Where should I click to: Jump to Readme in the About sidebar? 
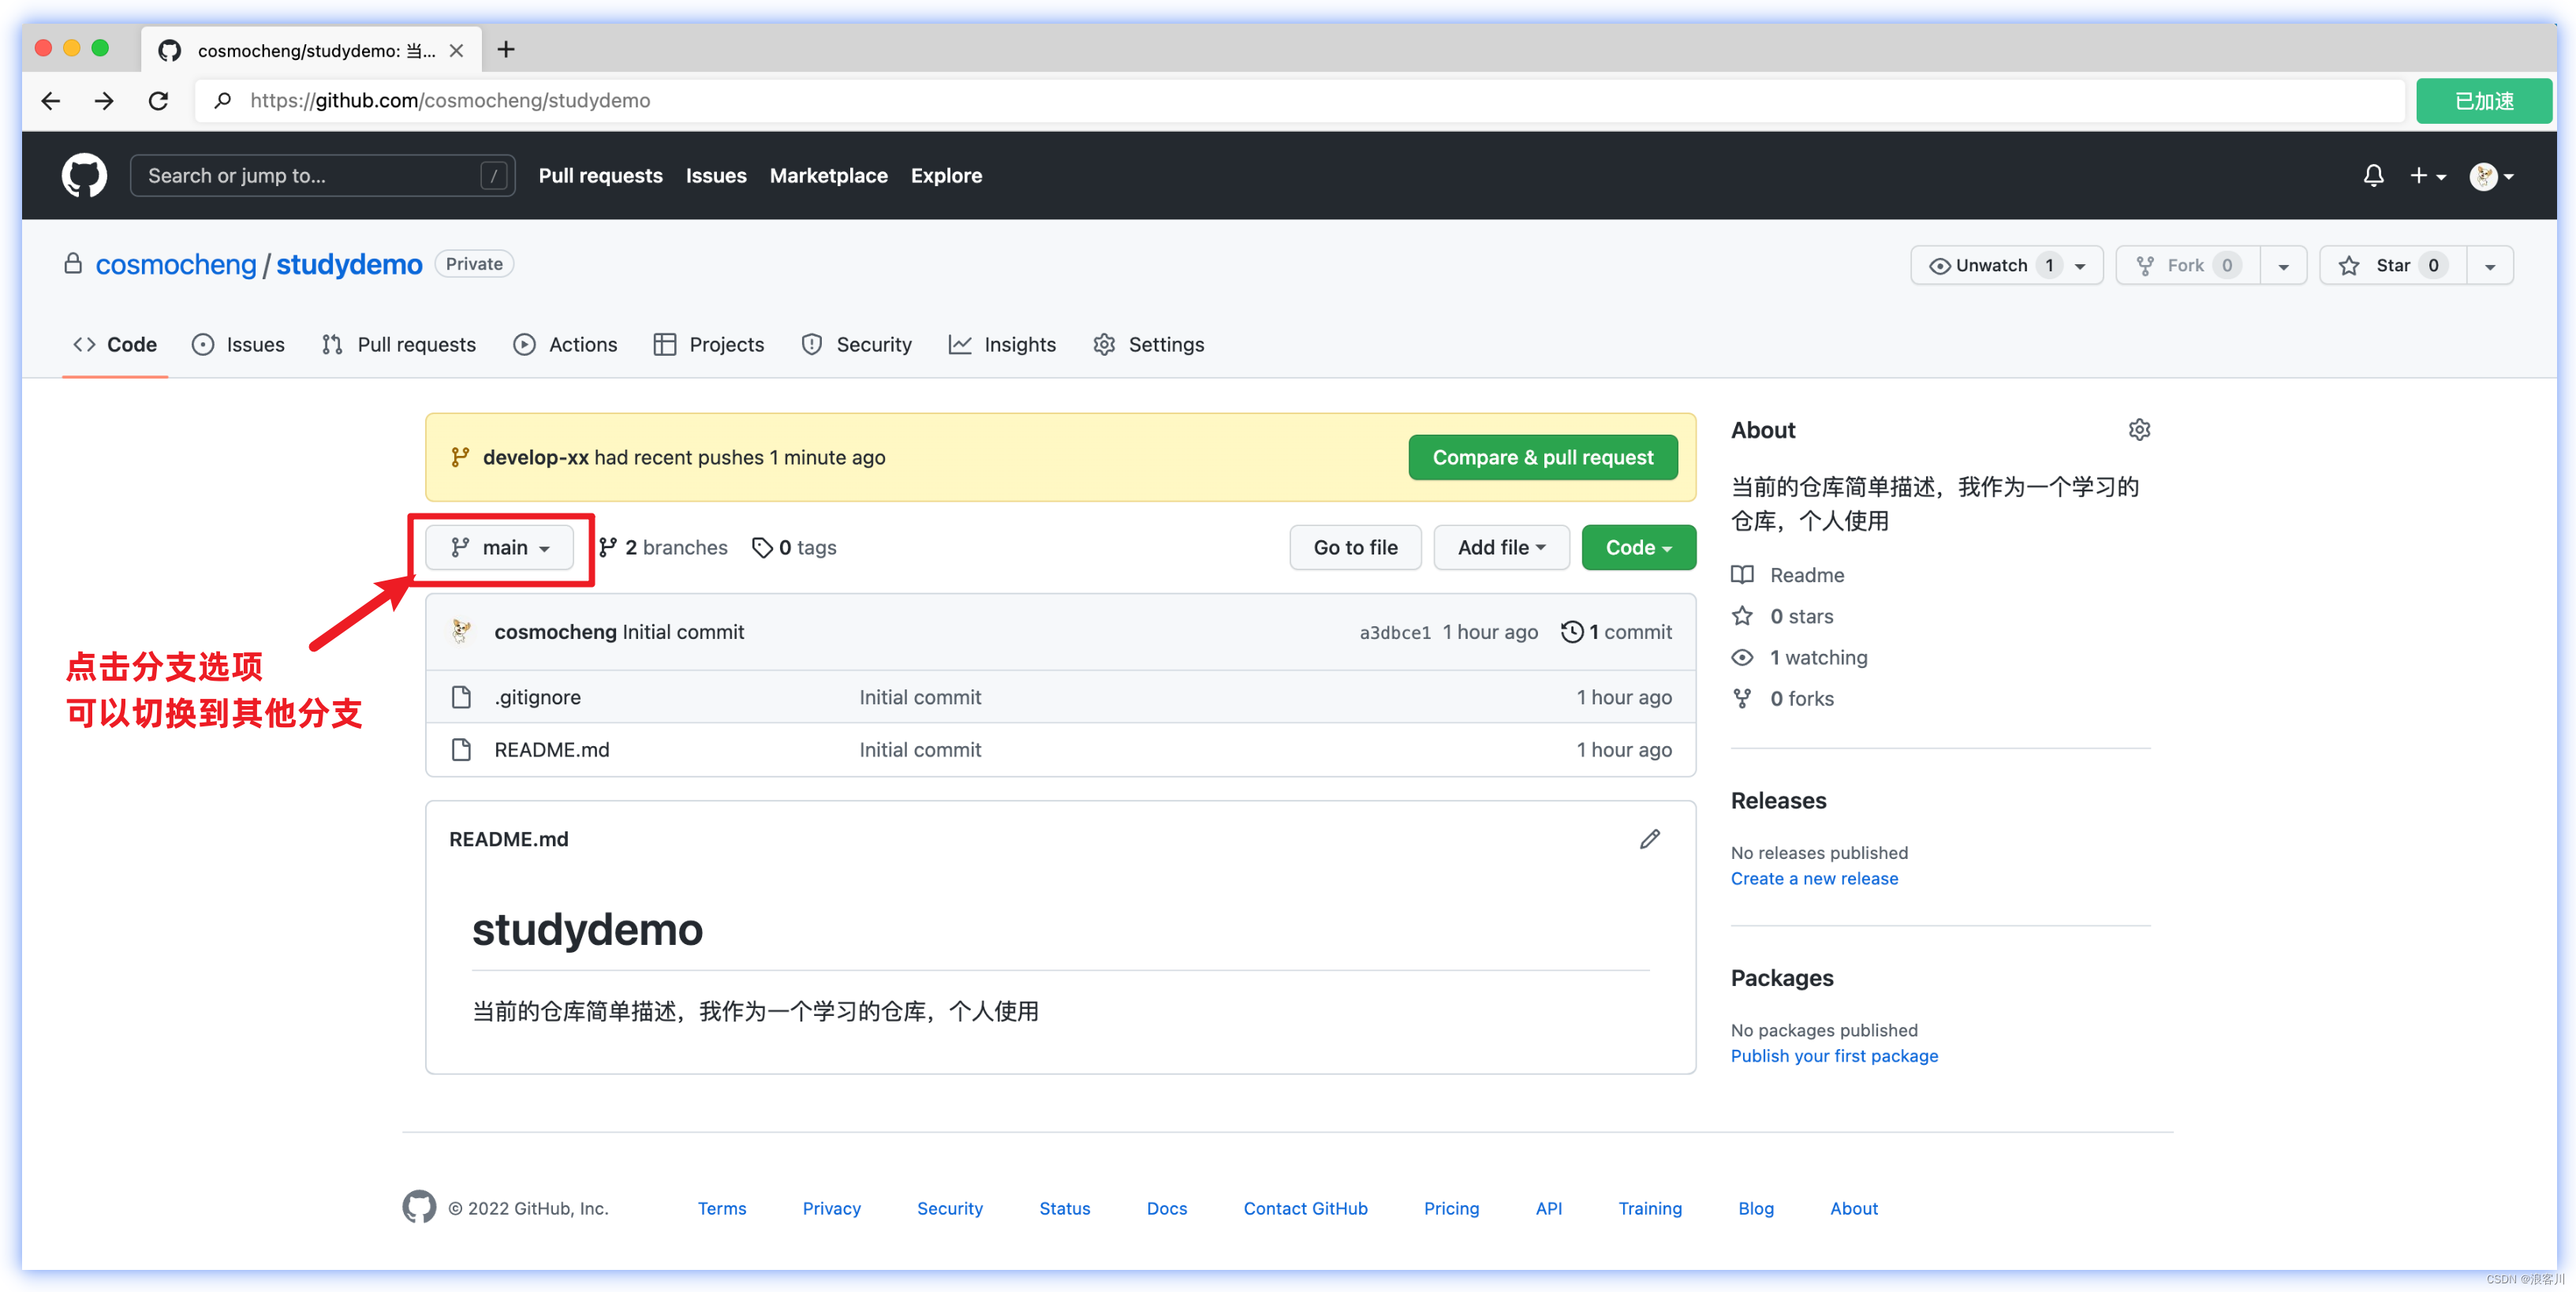click(1787, 575)
